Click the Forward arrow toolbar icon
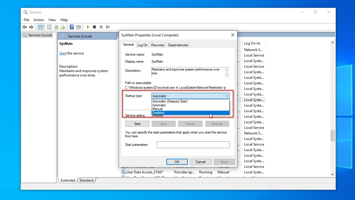This screenshot has height=200, width=355. [31, 27]
